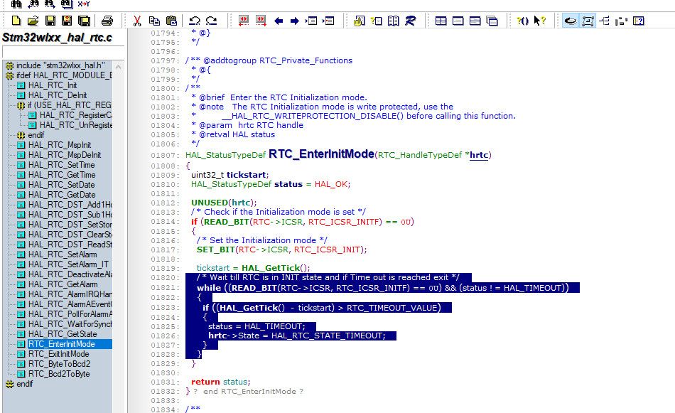Toggle the Project Window toolbar button
This screenshot has width=675, height=413.
(x=571, y=21)
